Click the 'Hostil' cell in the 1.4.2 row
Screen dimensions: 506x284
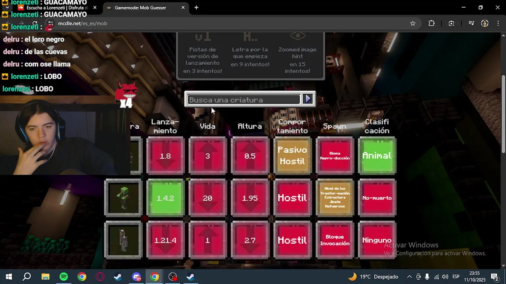292,198
